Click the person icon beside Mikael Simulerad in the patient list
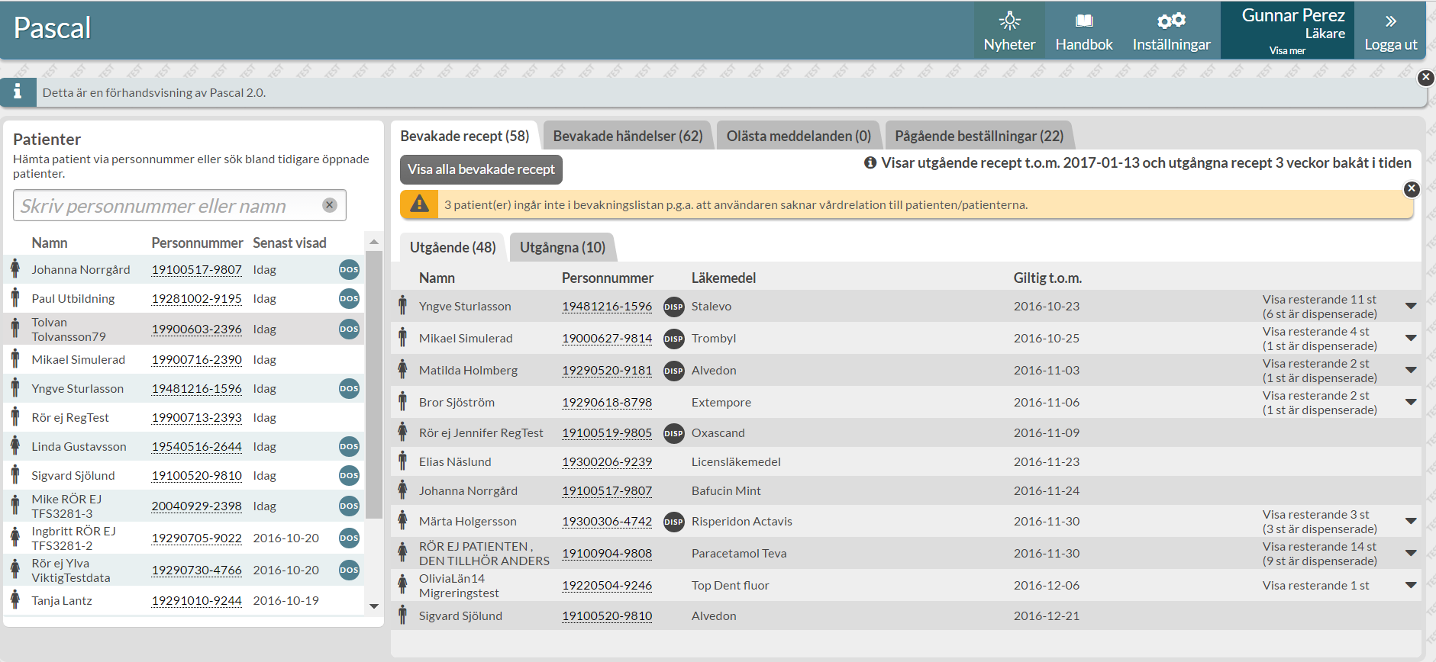The height and width of the screenshot is (662, 1436). (x=15, y=358)
